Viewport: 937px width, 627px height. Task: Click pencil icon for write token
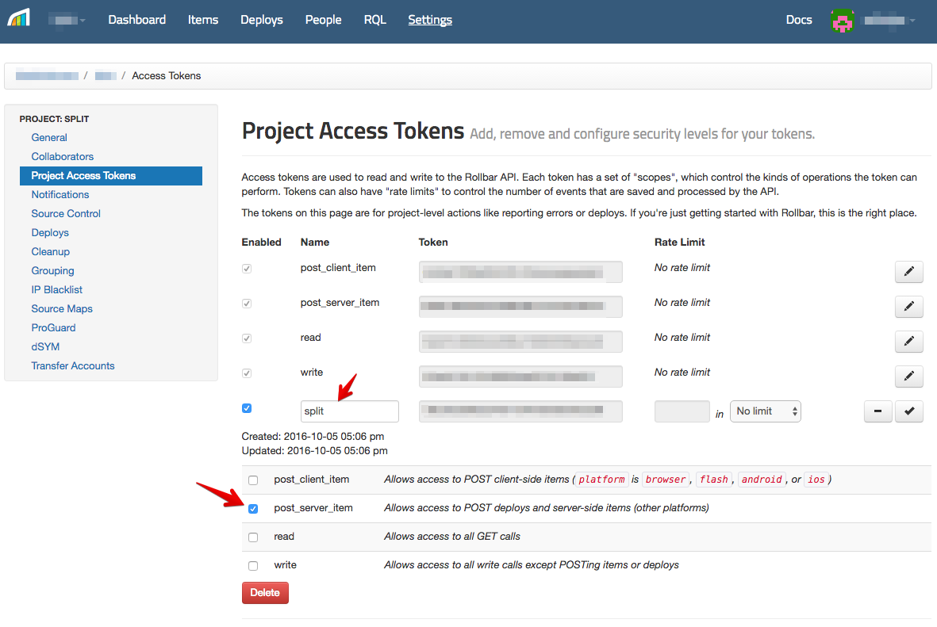908,377
